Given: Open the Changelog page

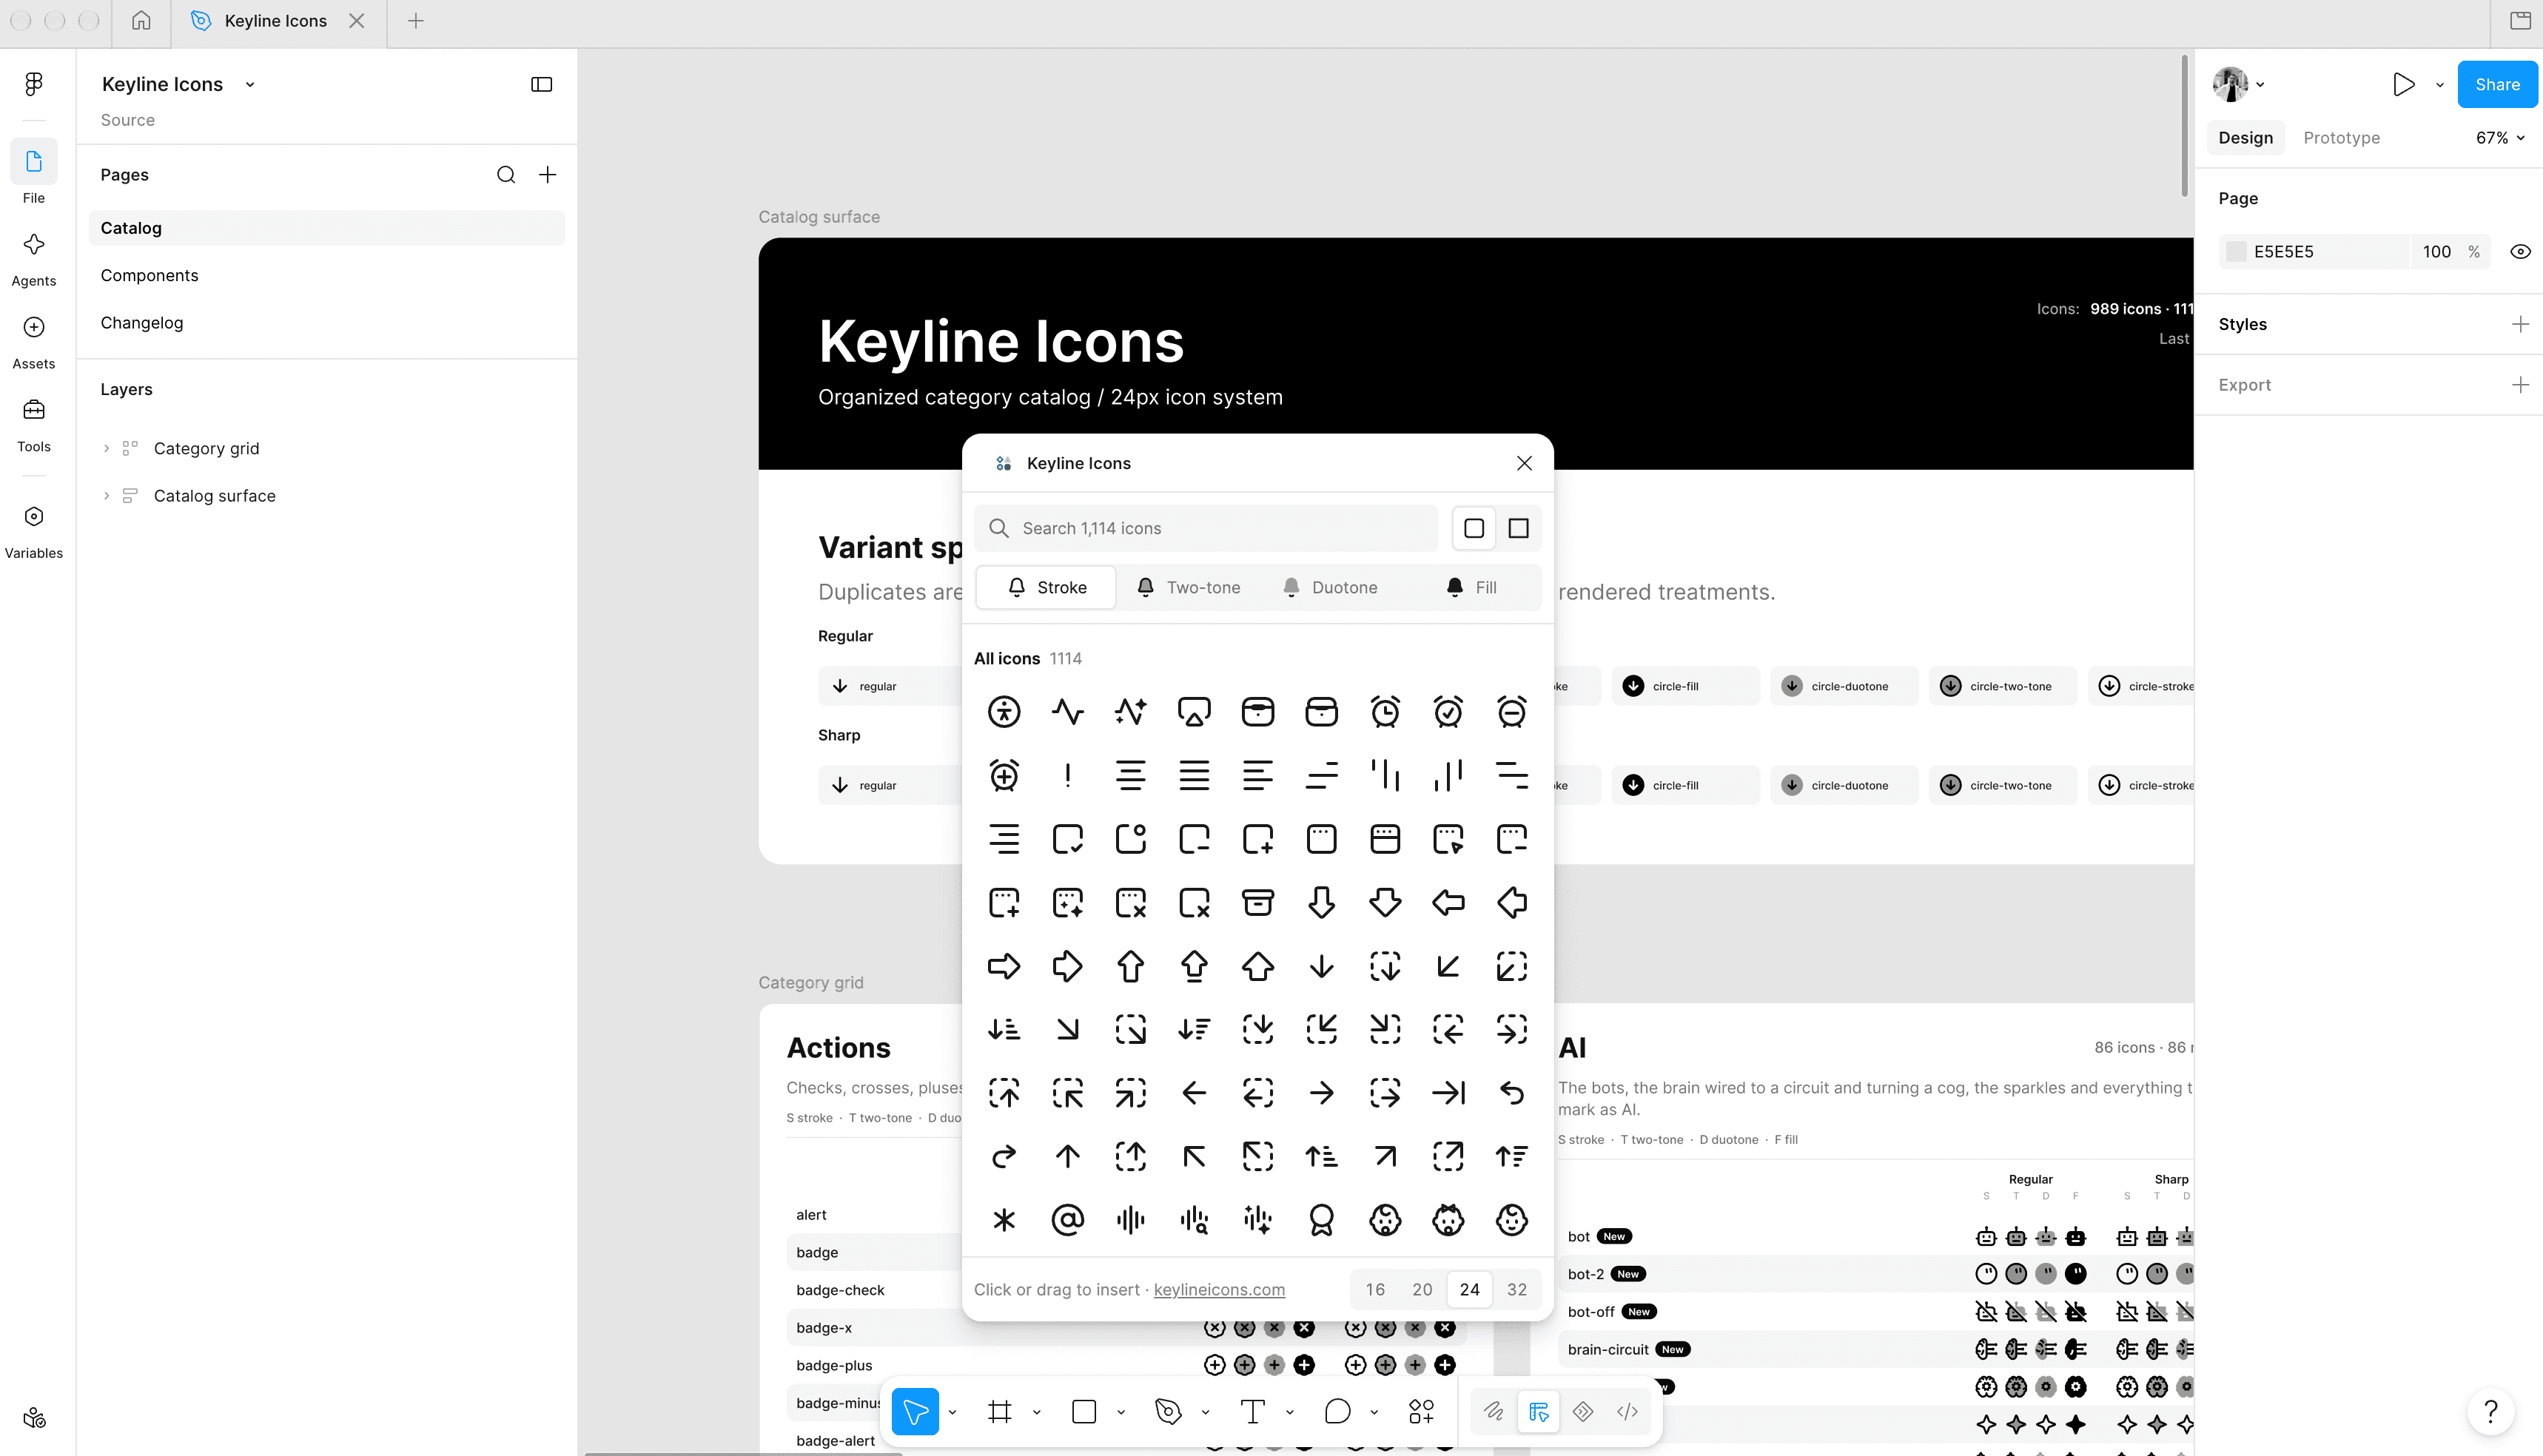Looking at the screenshot, I should pyautogui.click(x=327, y=322).
